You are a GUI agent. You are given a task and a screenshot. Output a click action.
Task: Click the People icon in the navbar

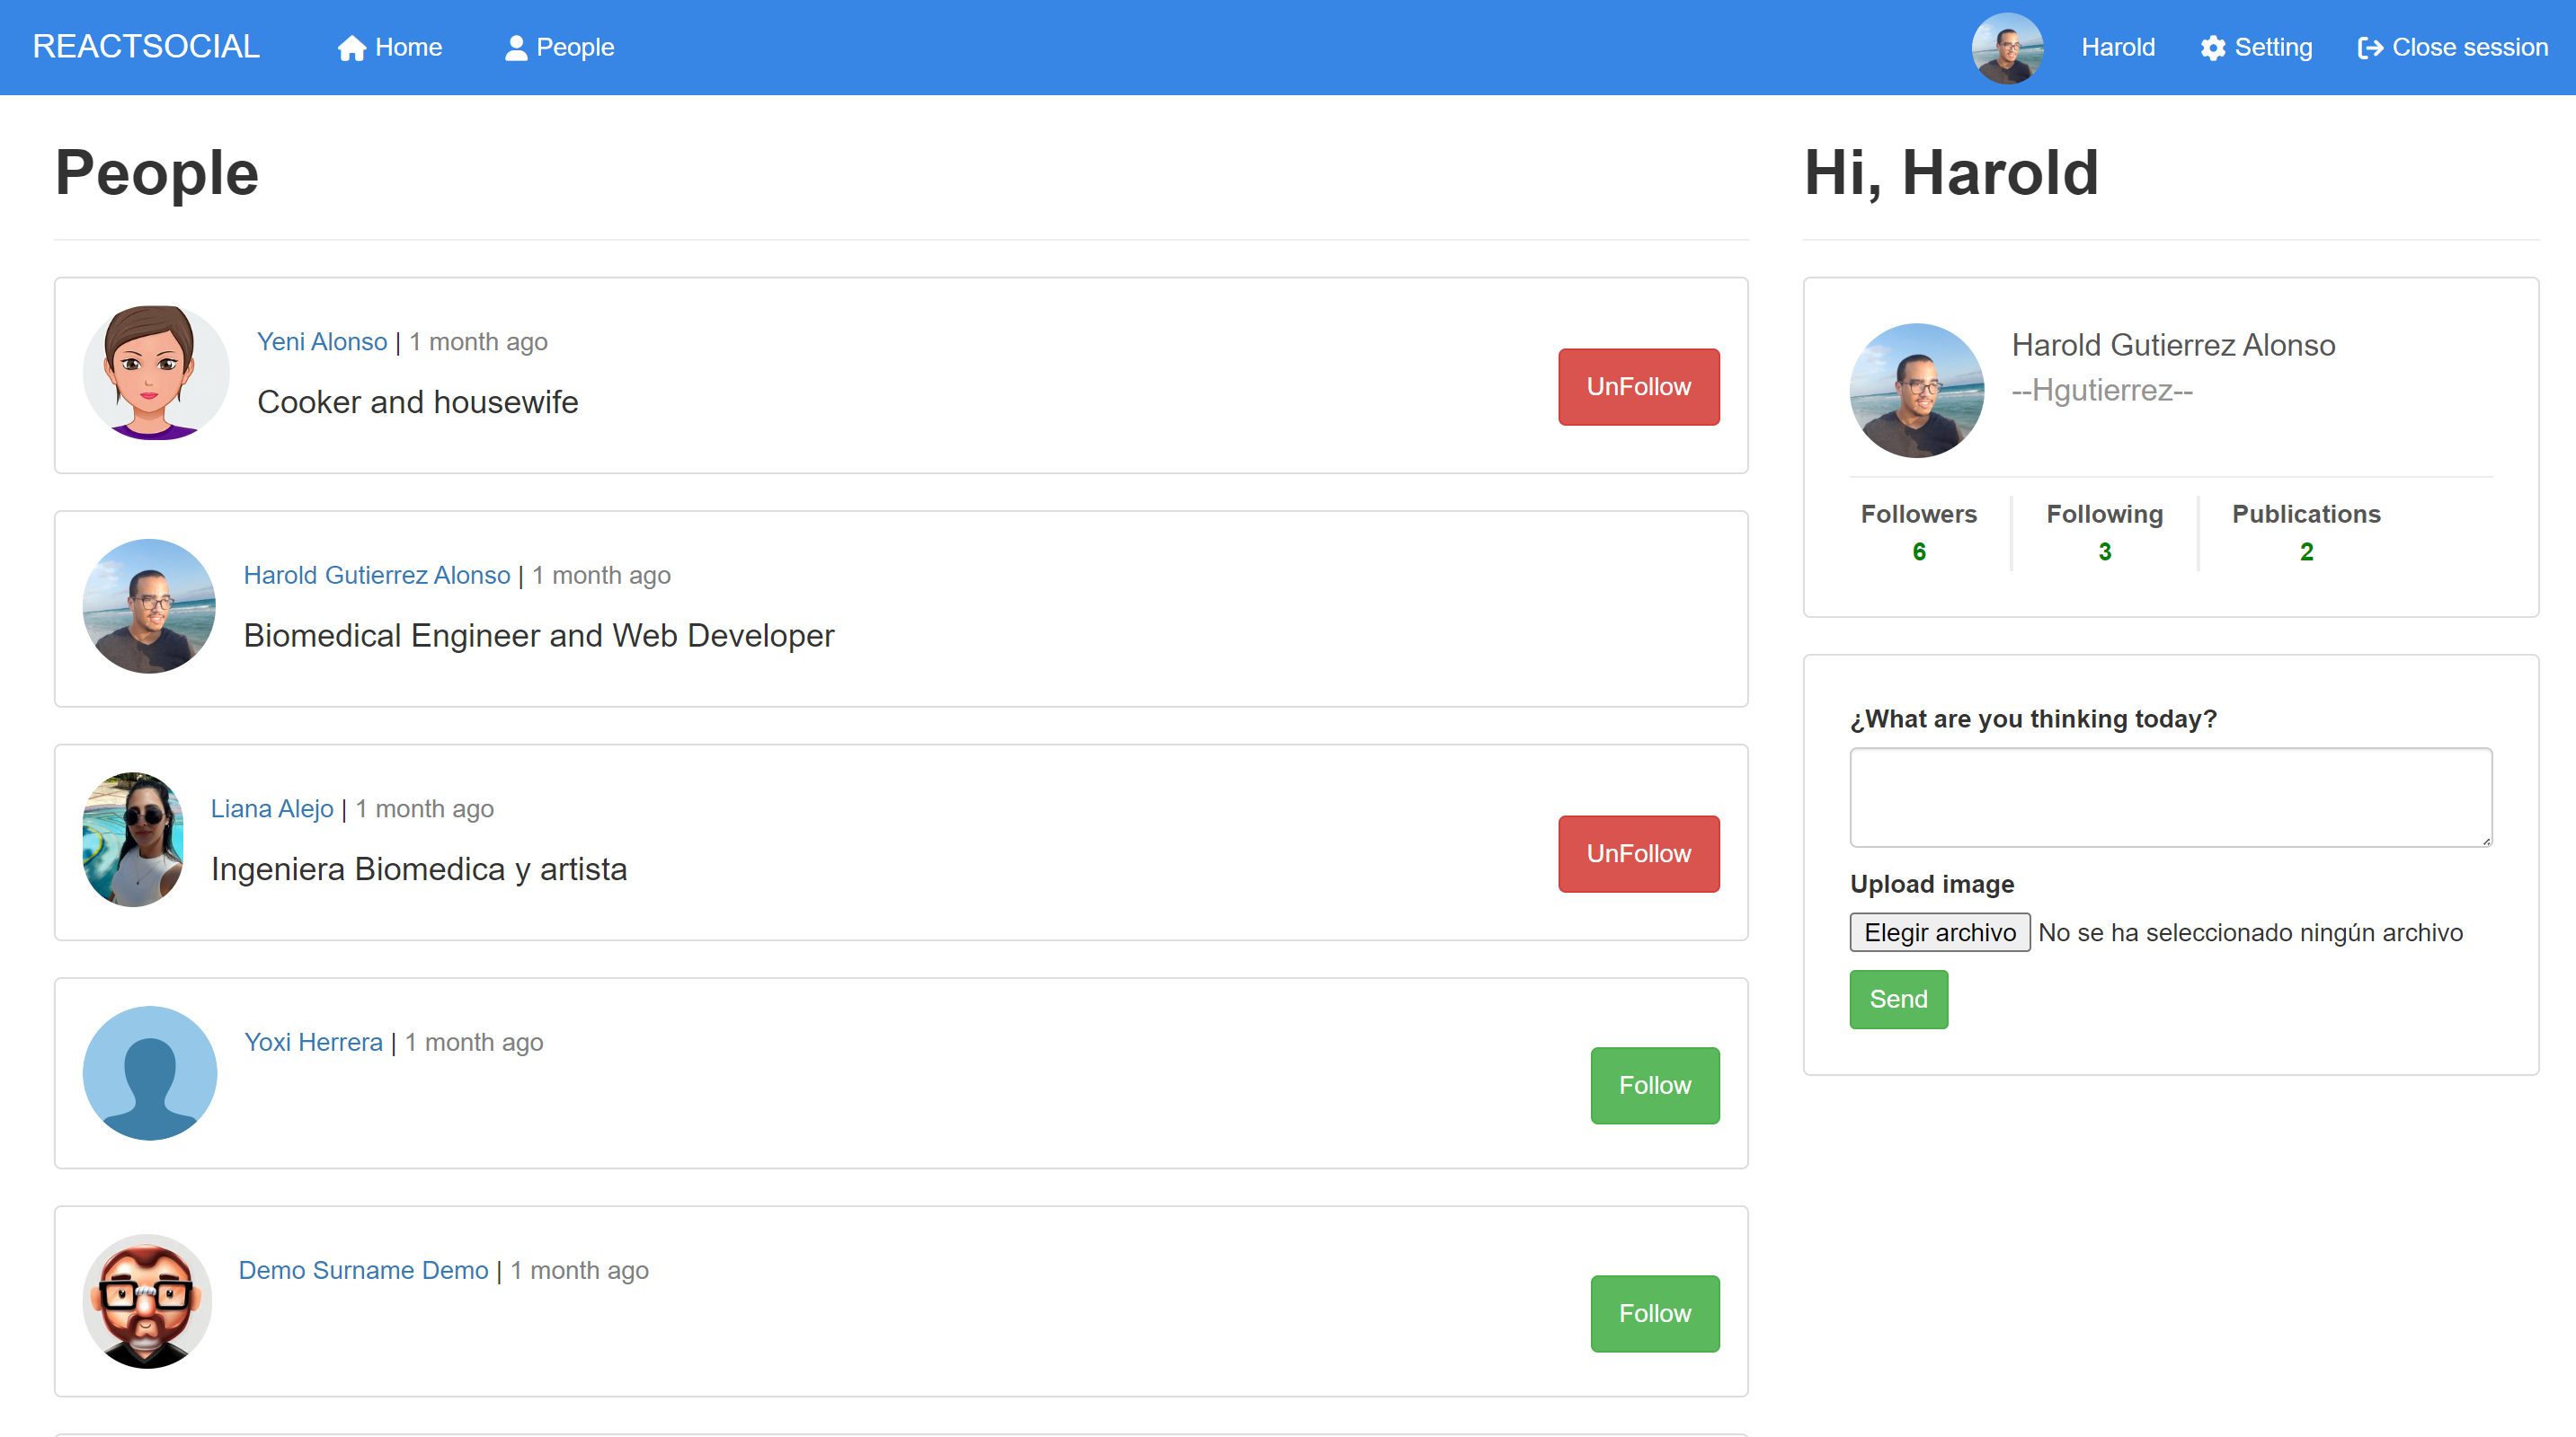coord(516,47)
